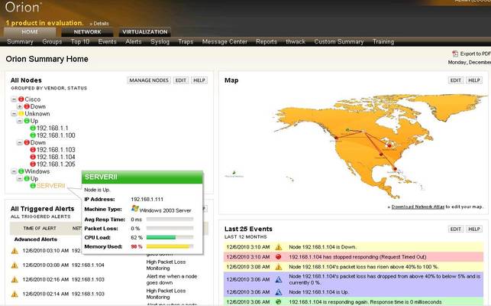Click EDIT in the All Nodes panel

[181, 80]
